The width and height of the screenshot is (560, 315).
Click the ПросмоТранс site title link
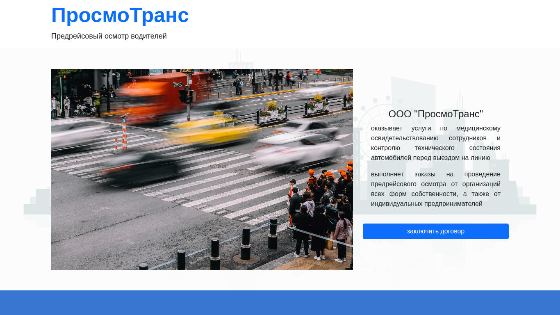click(x=120, y=16)
